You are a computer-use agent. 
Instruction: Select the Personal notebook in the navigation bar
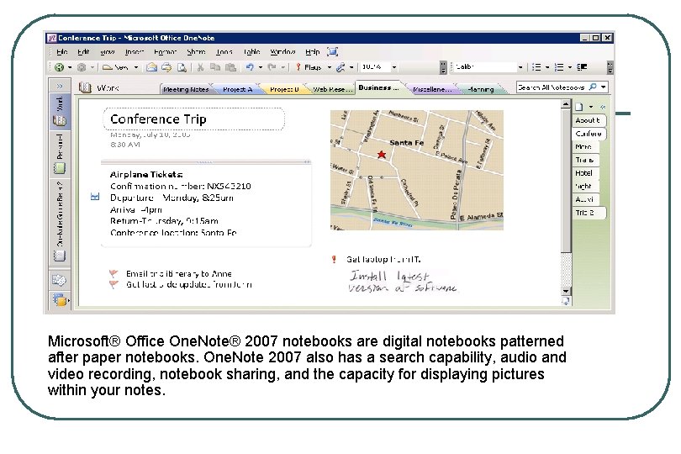(x=60, y=153)
